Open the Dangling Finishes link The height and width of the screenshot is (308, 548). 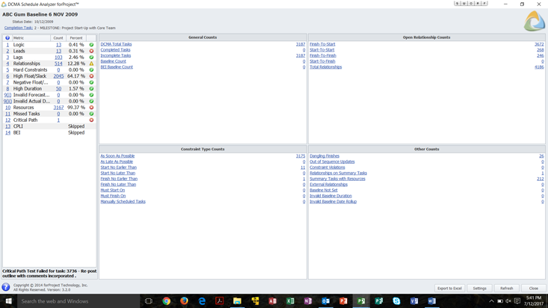coord(324,156)
